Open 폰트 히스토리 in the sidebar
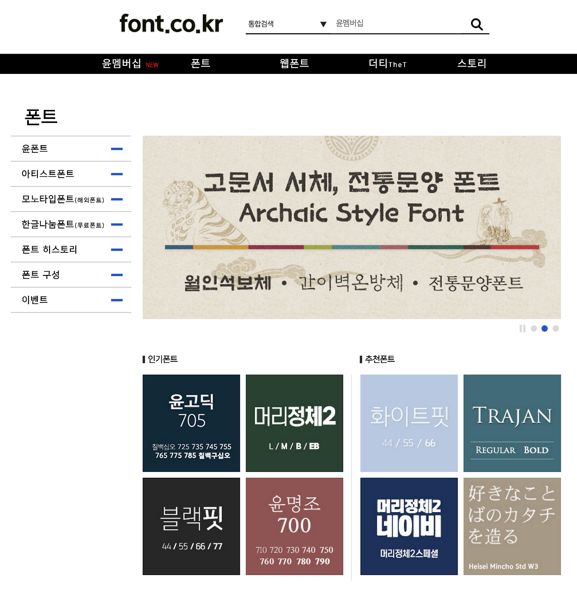 50,250
